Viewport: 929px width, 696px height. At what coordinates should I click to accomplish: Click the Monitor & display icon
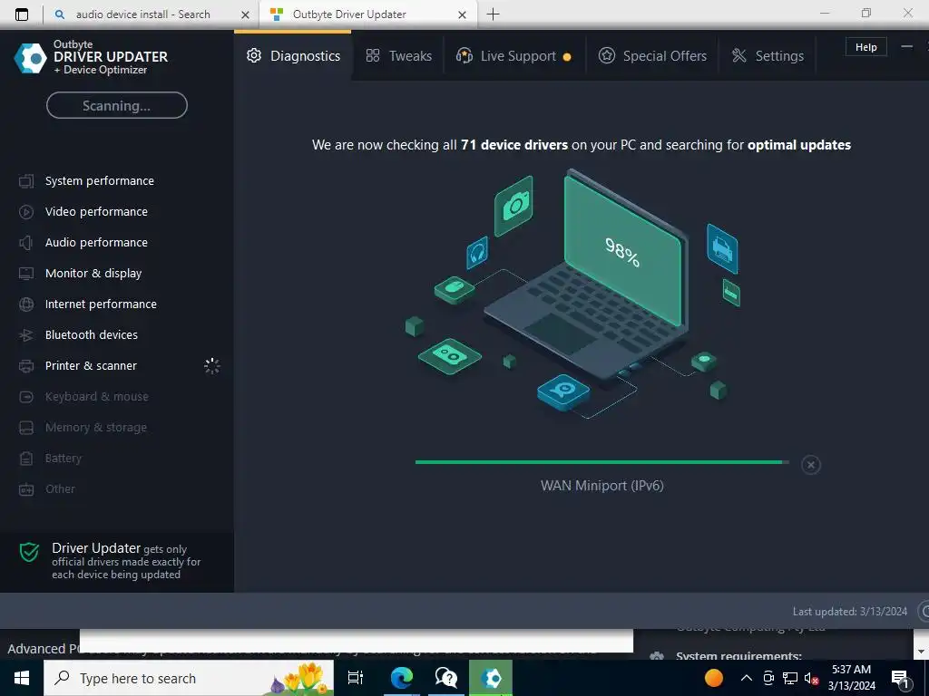coord(26,274)
